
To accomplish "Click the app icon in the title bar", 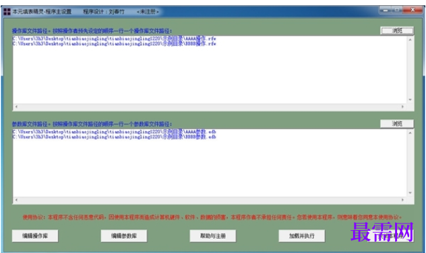I will pos(7,11).
